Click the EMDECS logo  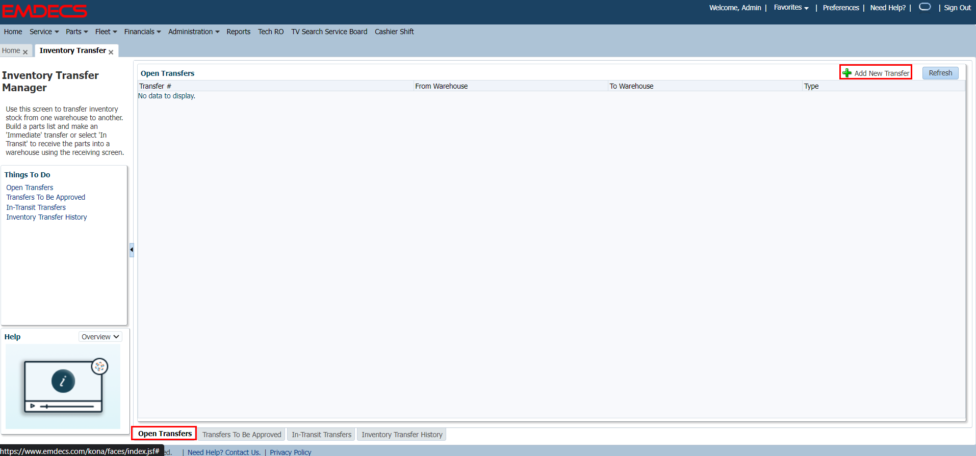tap(45, 11)
